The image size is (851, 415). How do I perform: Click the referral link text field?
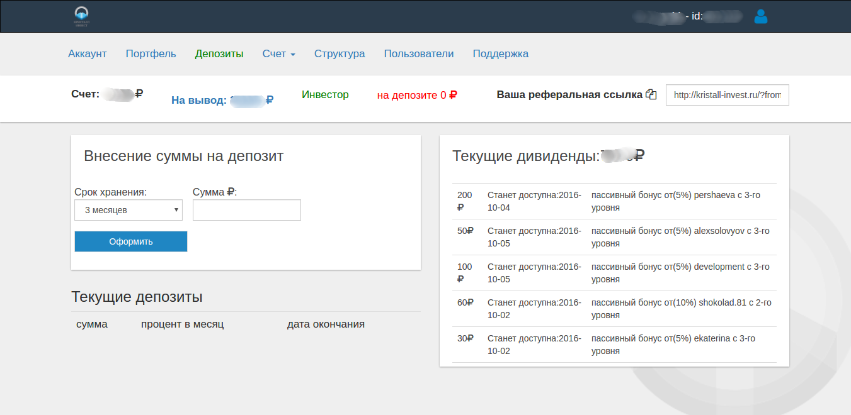click(727, 96)
